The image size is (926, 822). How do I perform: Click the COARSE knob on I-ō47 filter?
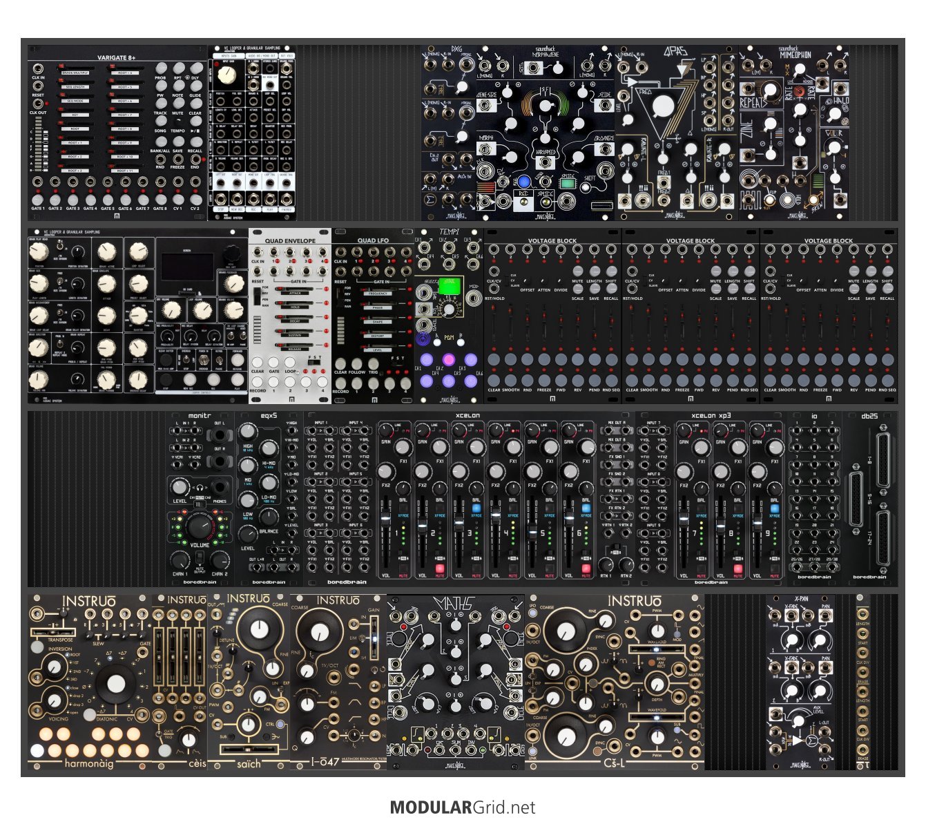[320, 631]
